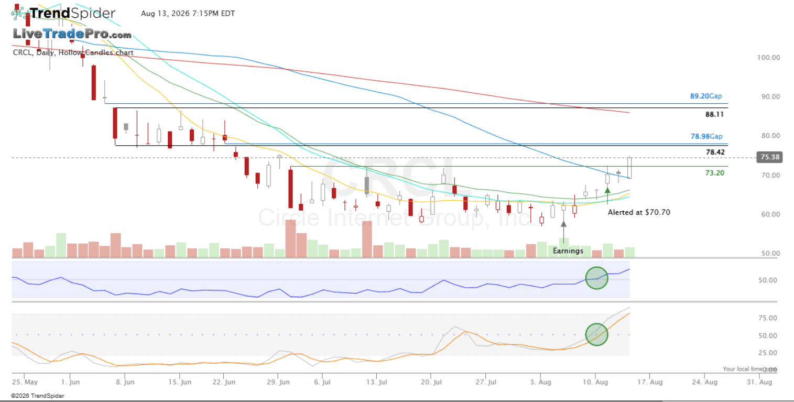Image resolution: width=794 pixels, height=402 pixels.
Task: Click the 78.42 level label
Action: coord(715,152)
